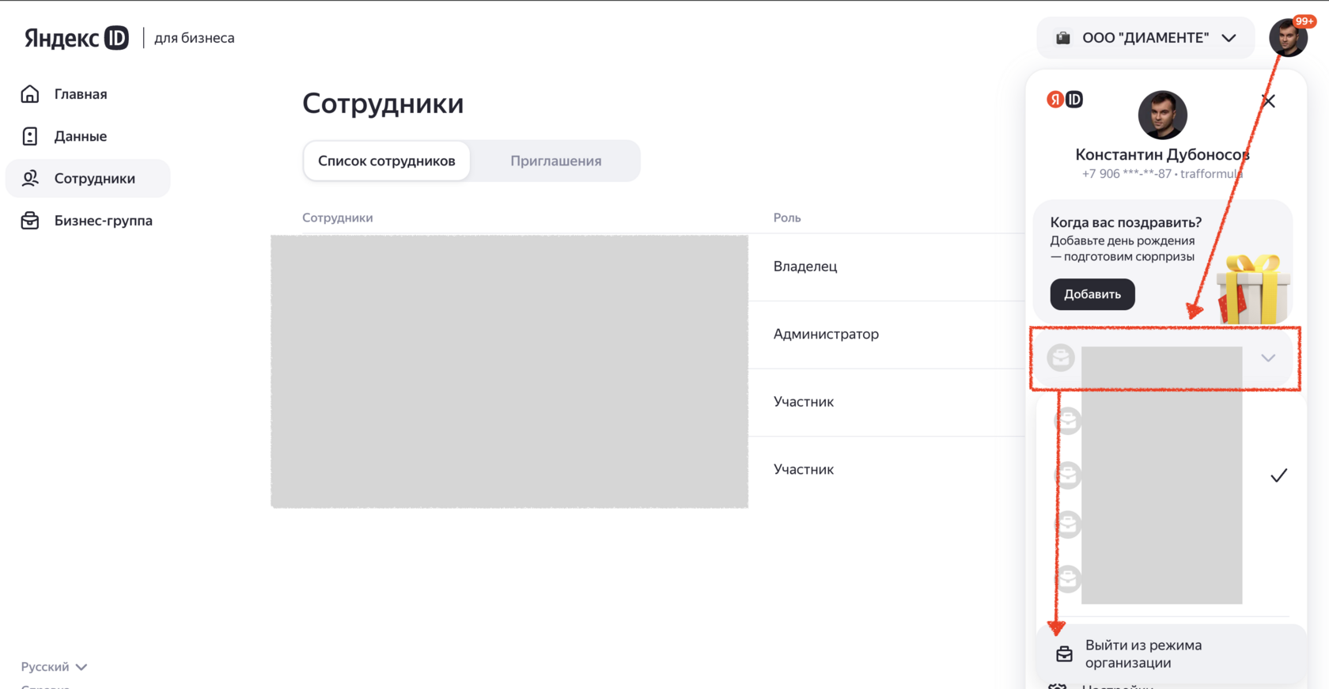Click Константин Дубоносов's large profile photo
Screen dimensions: 1329x689
click(x=1162, y=115)
